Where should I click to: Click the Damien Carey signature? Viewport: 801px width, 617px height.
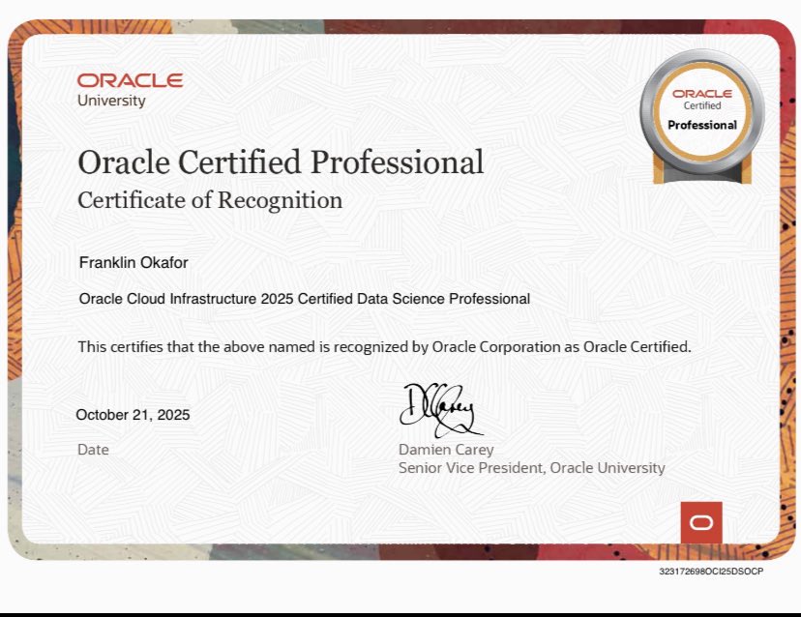[440, 411]
